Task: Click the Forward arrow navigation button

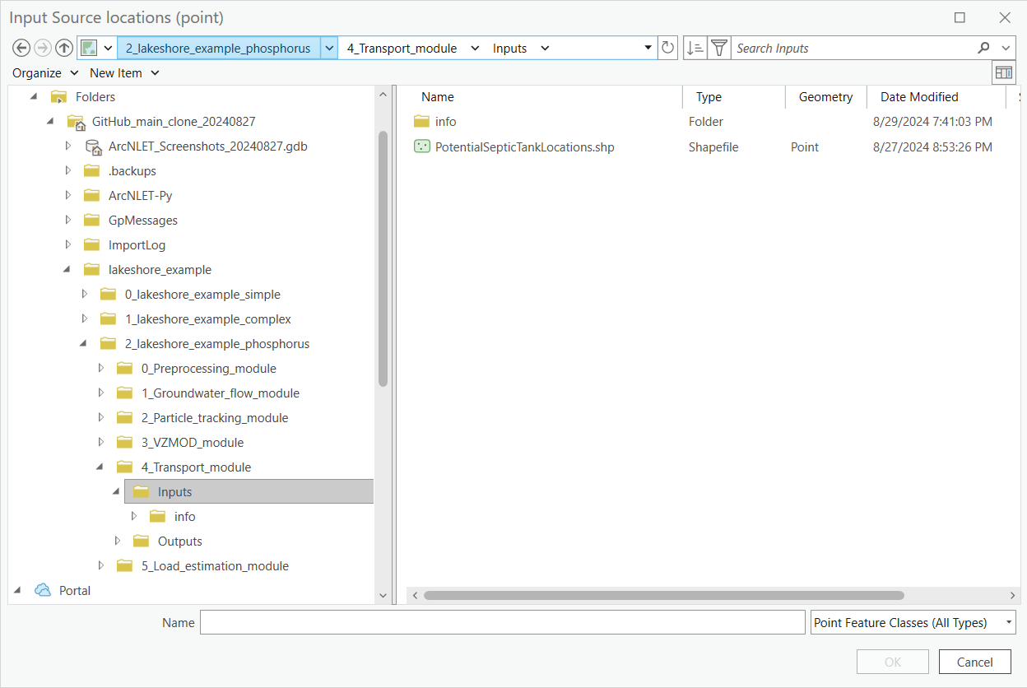Action: (x=43, y=48)
